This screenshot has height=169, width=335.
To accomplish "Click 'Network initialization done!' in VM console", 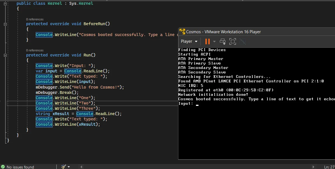I will [213, 94].
